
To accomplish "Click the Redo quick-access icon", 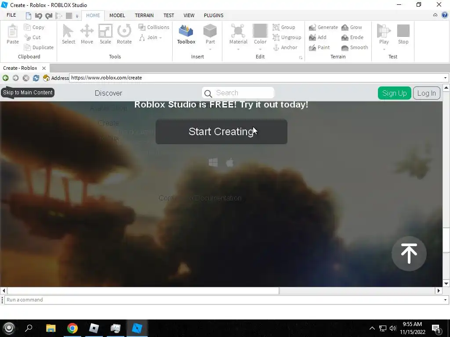I will (49, 15).
